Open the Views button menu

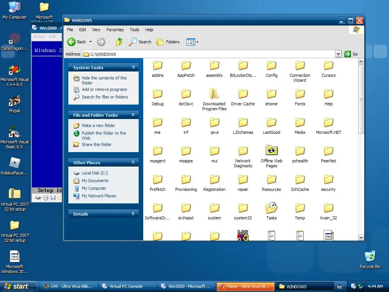(x=192, y=42)
